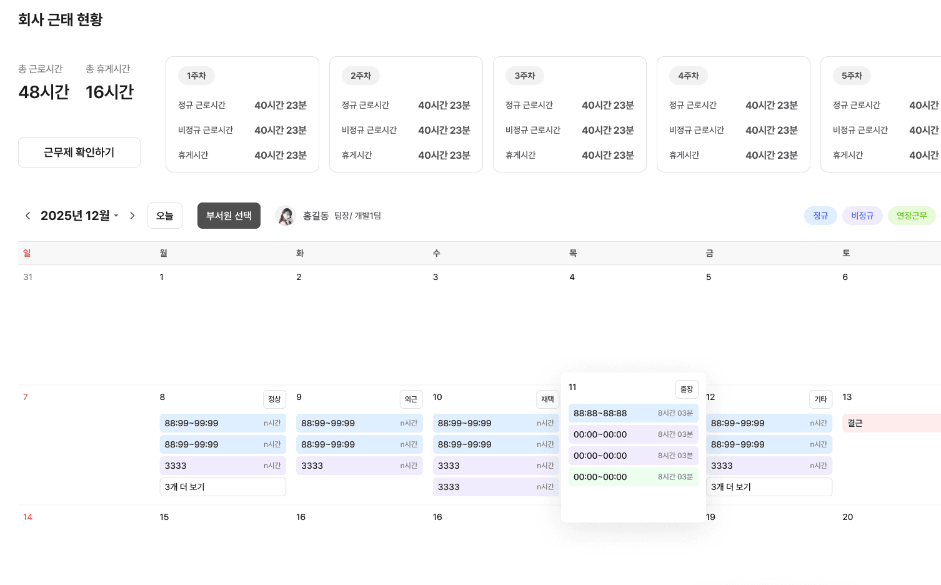Image resolution: width=941 pixels, height=585 pixels.
Task: Expand 3개 더 보기 on day 8
Action: click(x=222, y=487)
